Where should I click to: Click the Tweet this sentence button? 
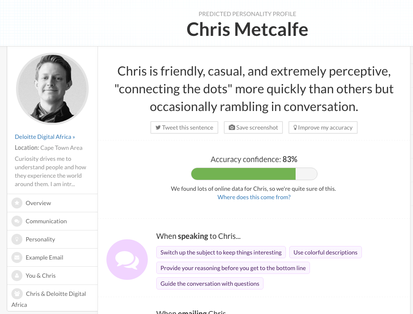click(184, 127)
